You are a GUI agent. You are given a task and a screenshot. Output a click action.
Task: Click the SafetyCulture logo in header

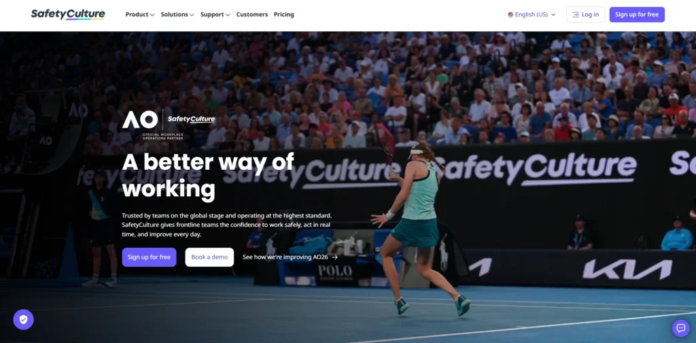coord(68,14)
